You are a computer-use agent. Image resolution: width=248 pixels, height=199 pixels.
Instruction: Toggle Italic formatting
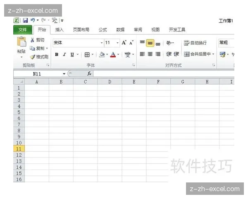[x=64, y=55]
